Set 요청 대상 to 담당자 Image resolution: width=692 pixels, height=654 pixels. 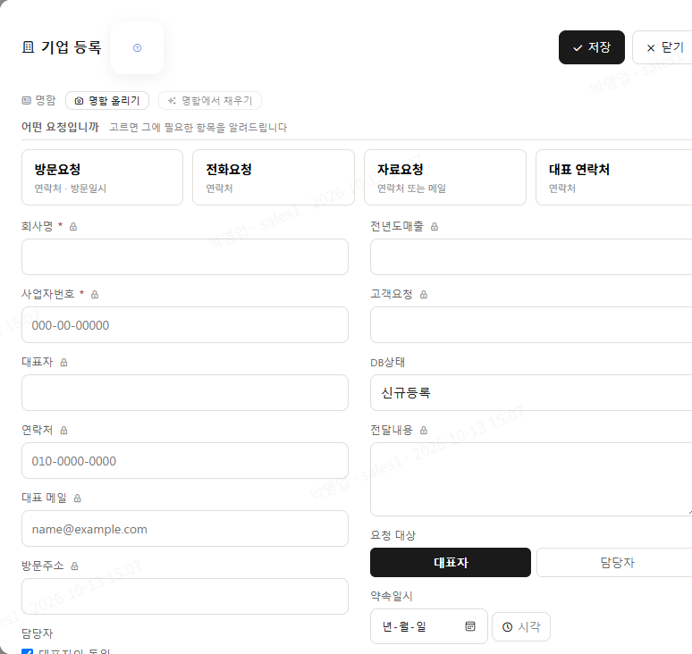(614, 562)
